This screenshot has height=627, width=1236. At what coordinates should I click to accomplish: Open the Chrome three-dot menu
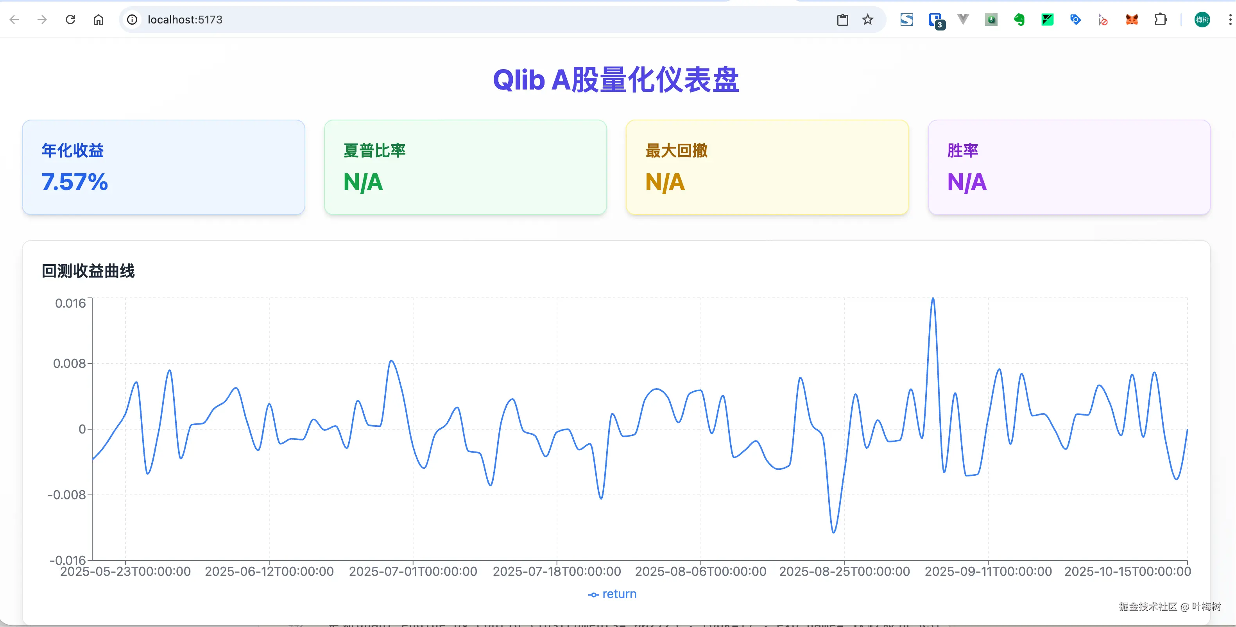coord(1230,20)
